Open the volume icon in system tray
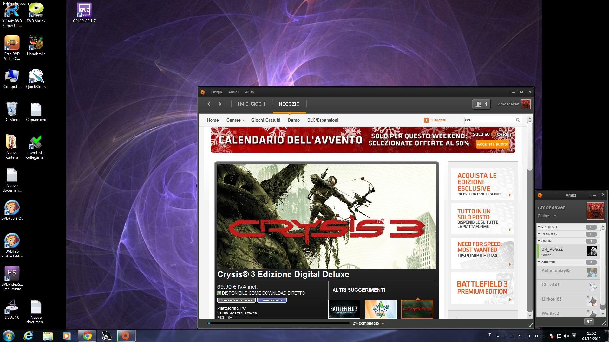The height and width of the screenshot is (342, 609). pyautogui.click(x=566, y=336)
